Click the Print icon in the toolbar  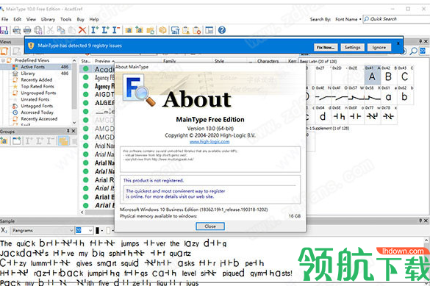click(27, 30)
